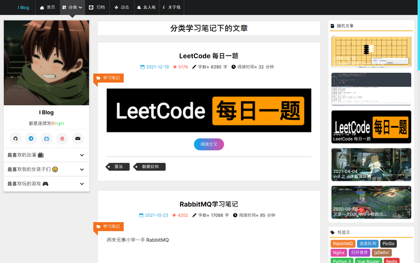Click the 归档 archive icon in navbar

(91, 7)
